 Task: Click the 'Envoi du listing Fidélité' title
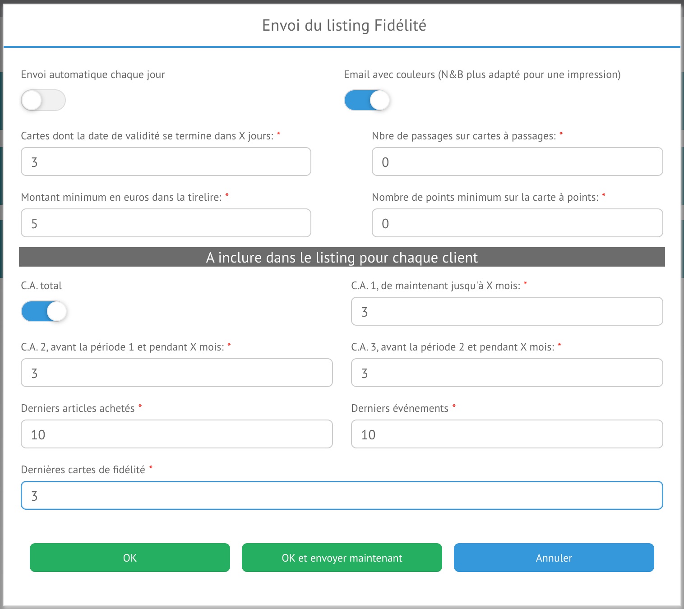coord(344,25)
